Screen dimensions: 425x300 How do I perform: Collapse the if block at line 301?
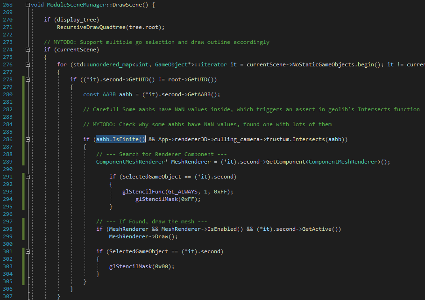point(28,252)
